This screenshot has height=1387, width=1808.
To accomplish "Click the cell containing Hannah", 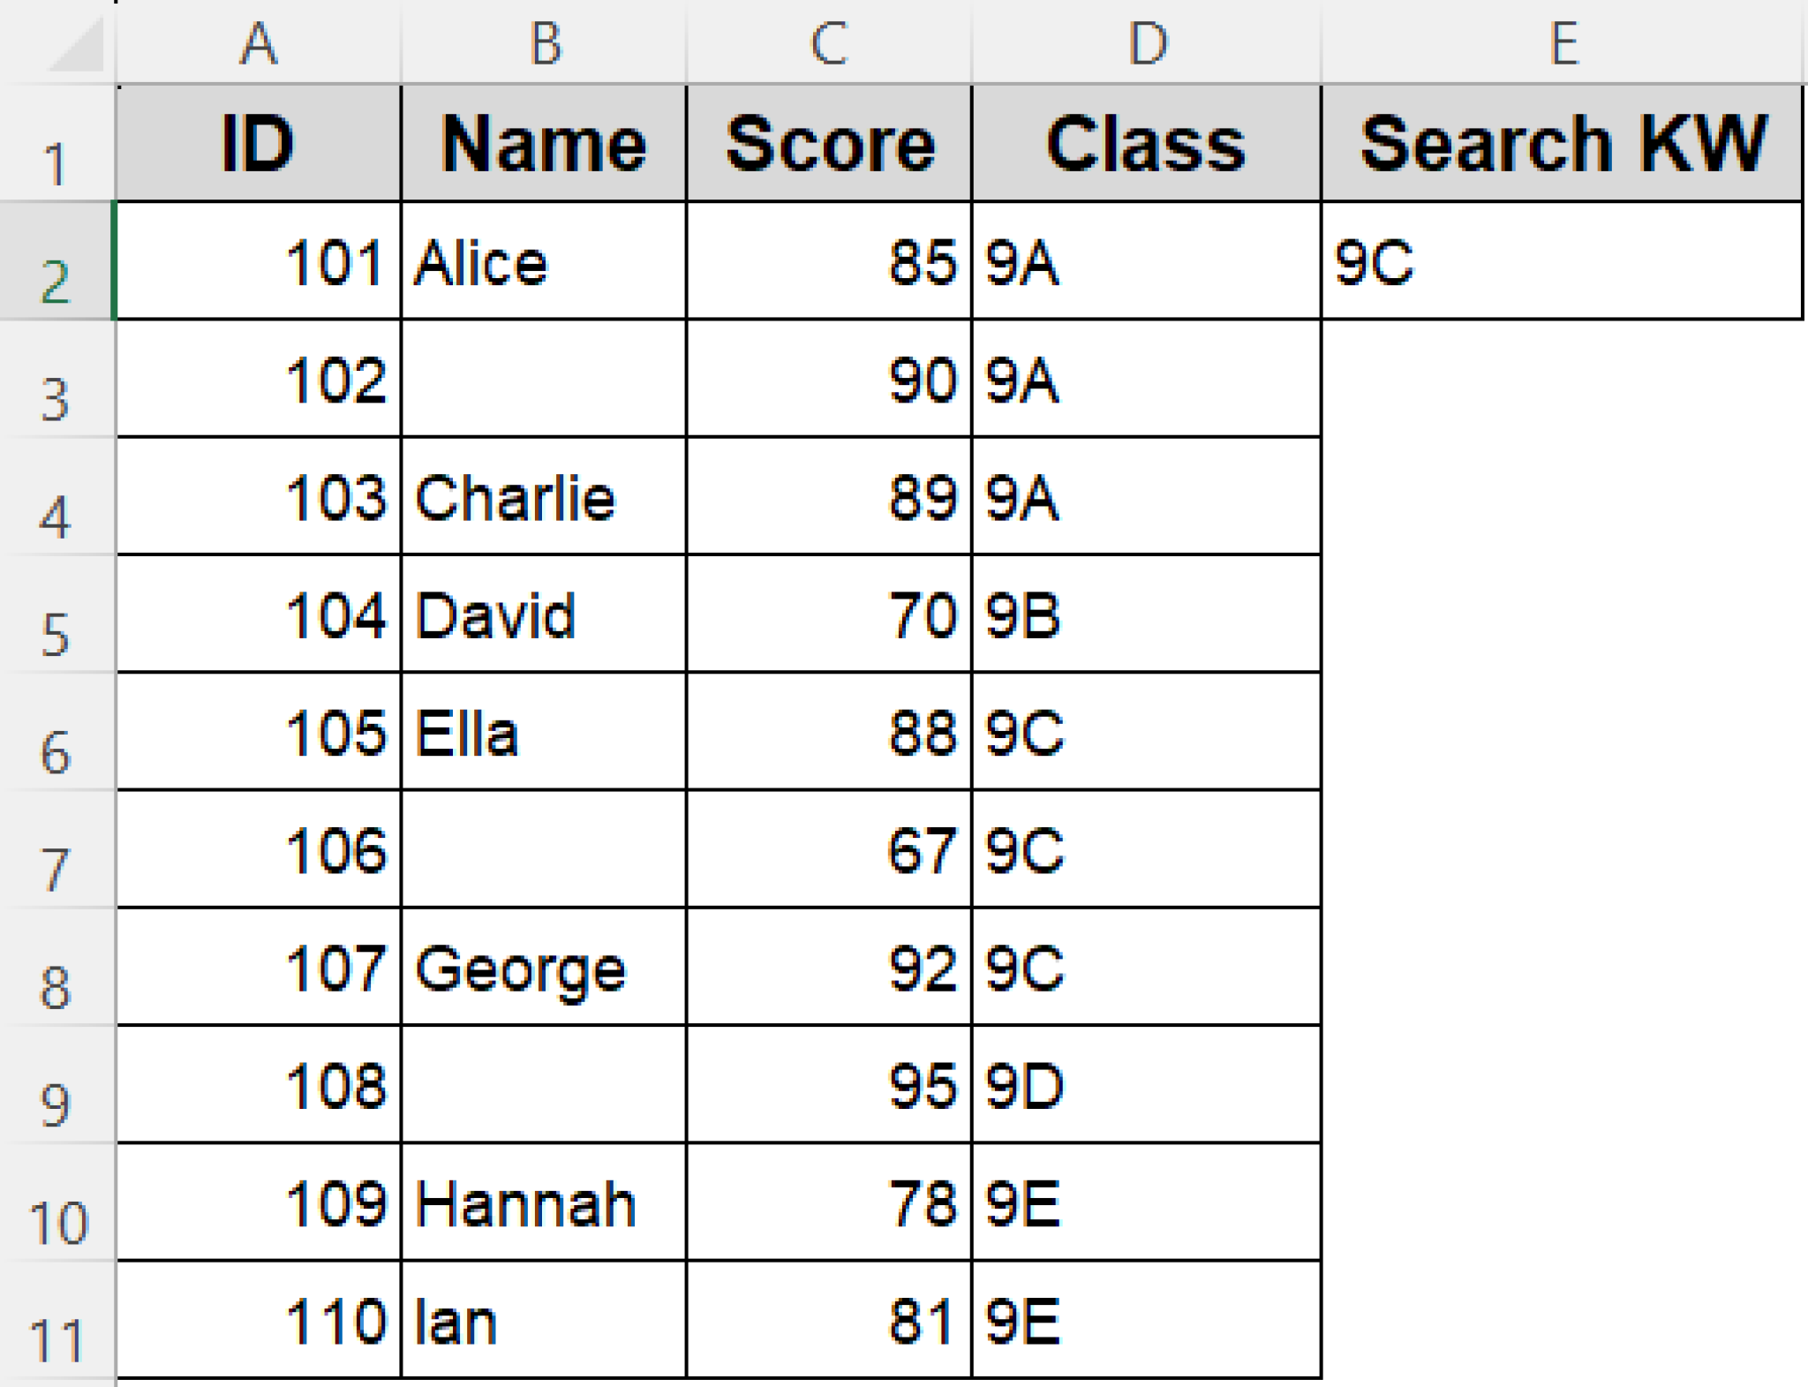I will [x=544, y=1202].
